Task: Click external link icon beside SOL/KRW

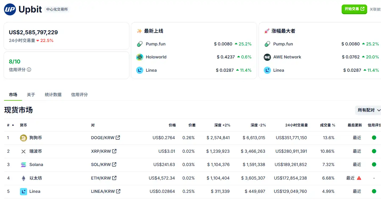Action: (x=114, y=164)
